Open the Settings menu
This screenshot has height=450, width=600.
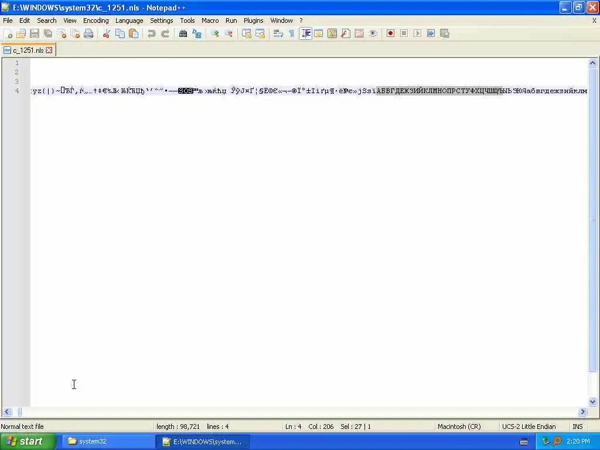pyautogui.click(x=162, y=21)
